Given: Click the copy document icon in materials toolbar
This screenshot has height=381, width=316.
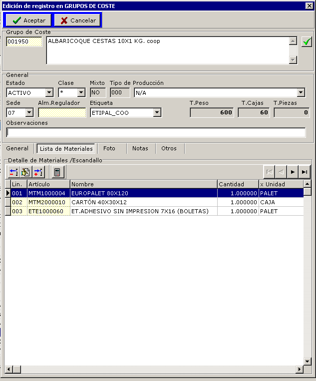Looking at the screenshot, I should tap(26, 172).
